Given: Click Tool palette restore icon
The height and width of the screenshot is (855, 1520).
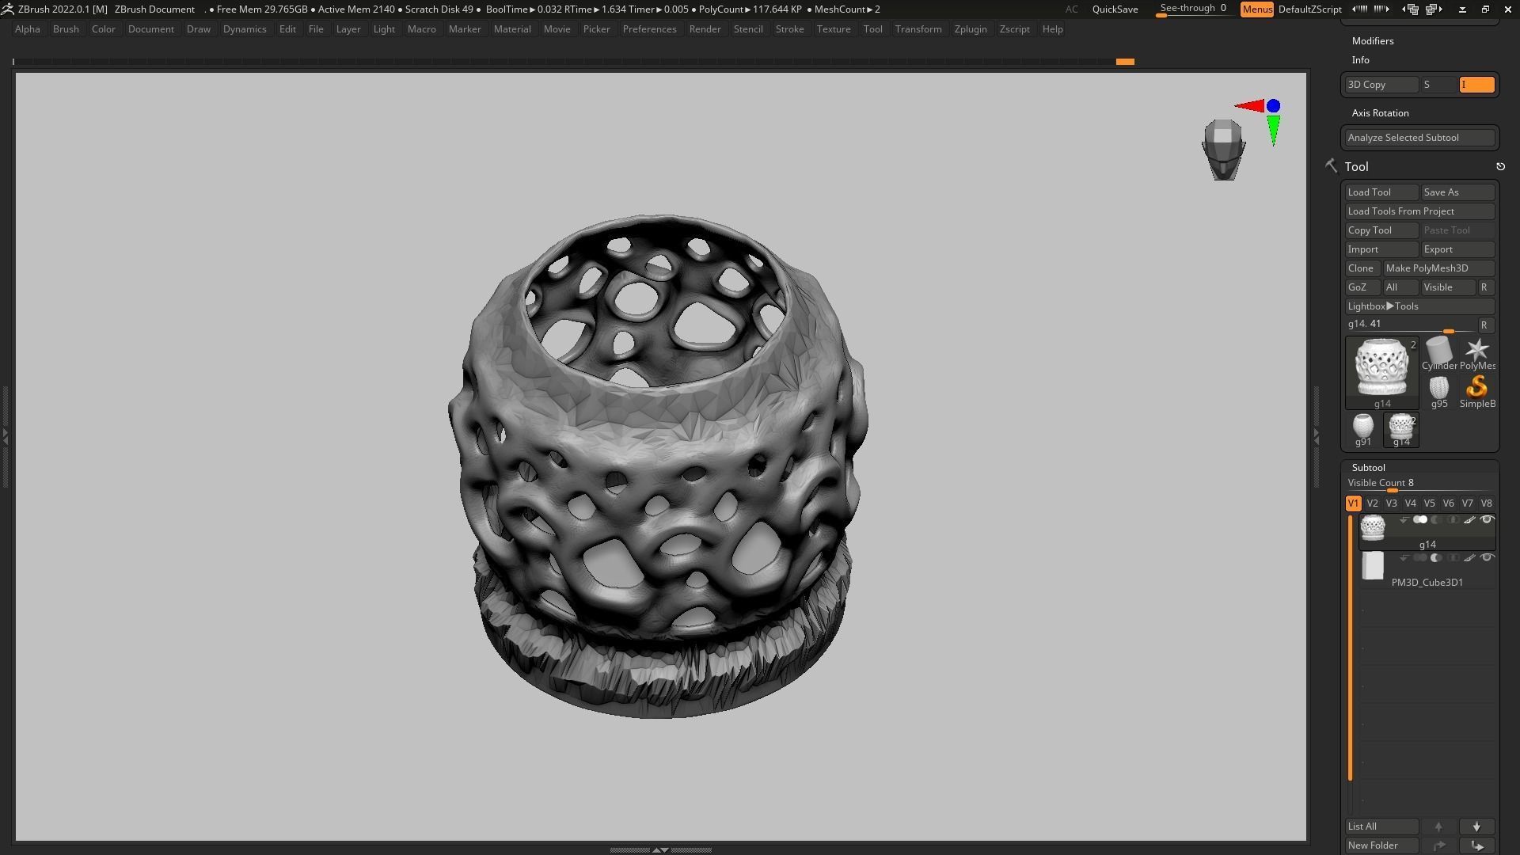Looking at the screenshot, I should 1500,167.
